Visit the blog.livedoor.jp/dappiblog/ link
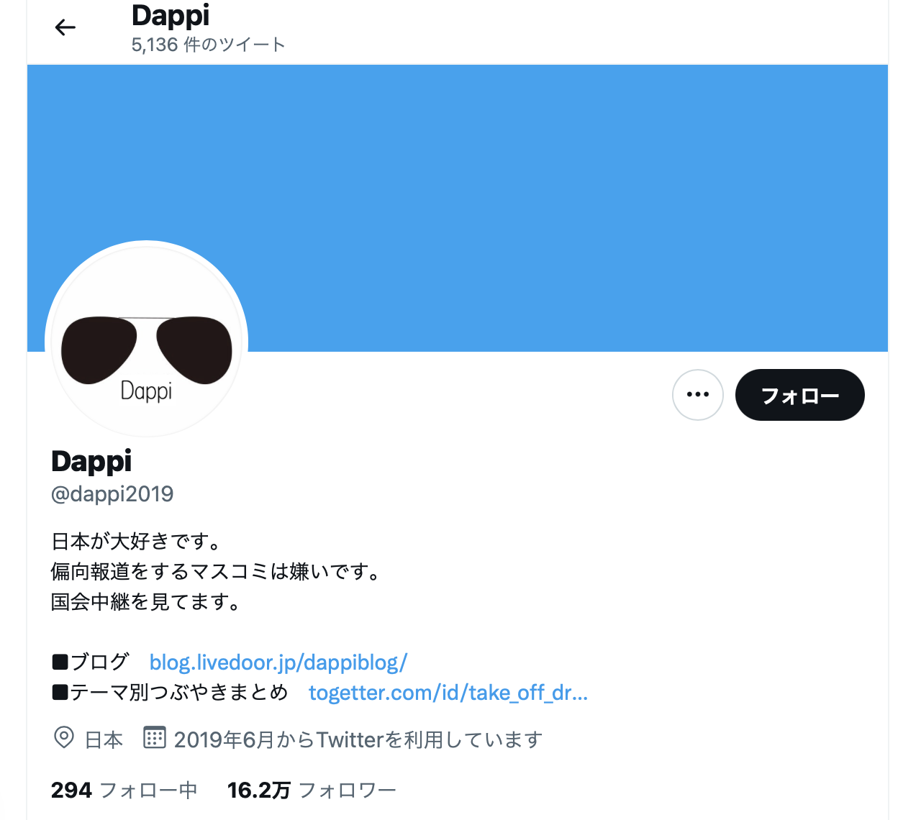Image resolution: width=921 pixels, height=820 pixels. click(x=278, y=662)
